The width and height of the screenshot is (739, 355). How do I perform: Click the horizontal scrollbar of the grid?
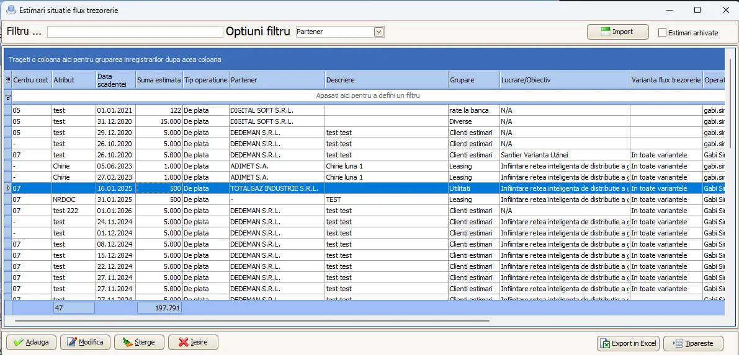252,321
